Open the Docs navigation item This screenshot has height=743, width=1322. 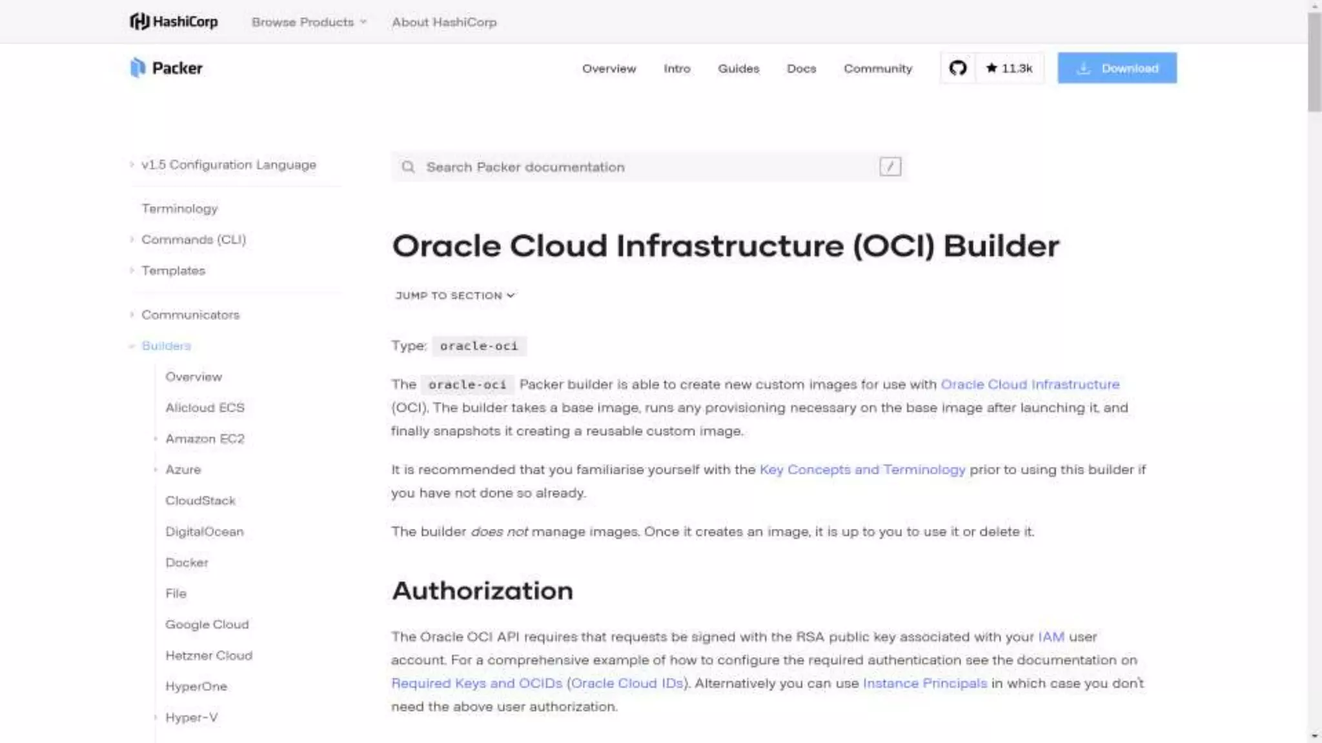pos(801,68)
